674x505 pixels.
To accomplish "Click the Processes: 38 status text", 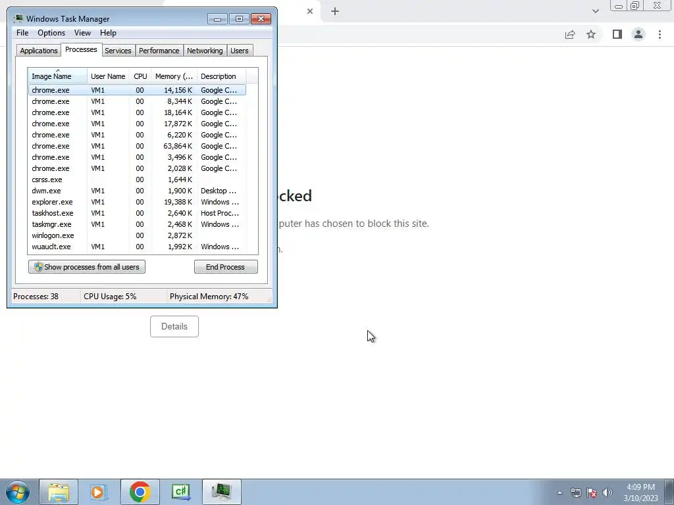I will pos(36,297).
